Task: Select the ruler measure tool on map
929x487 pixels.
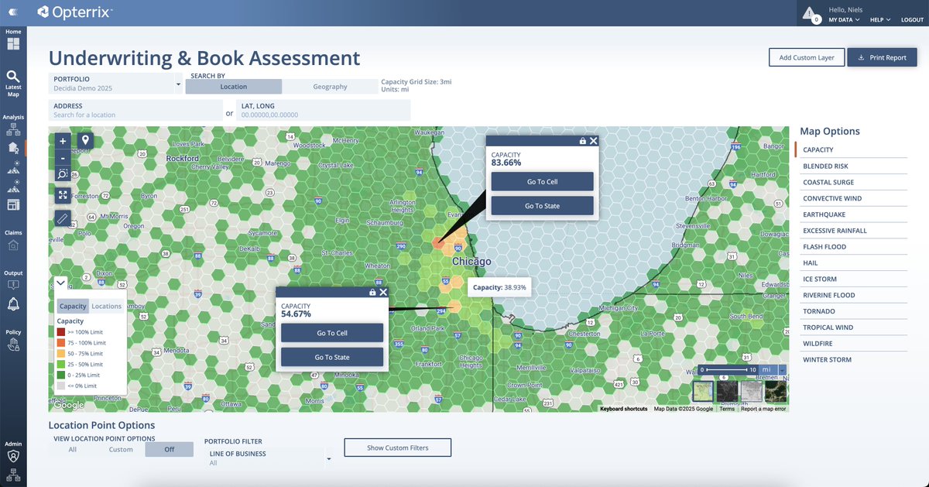Action: [x=63, y=218]
